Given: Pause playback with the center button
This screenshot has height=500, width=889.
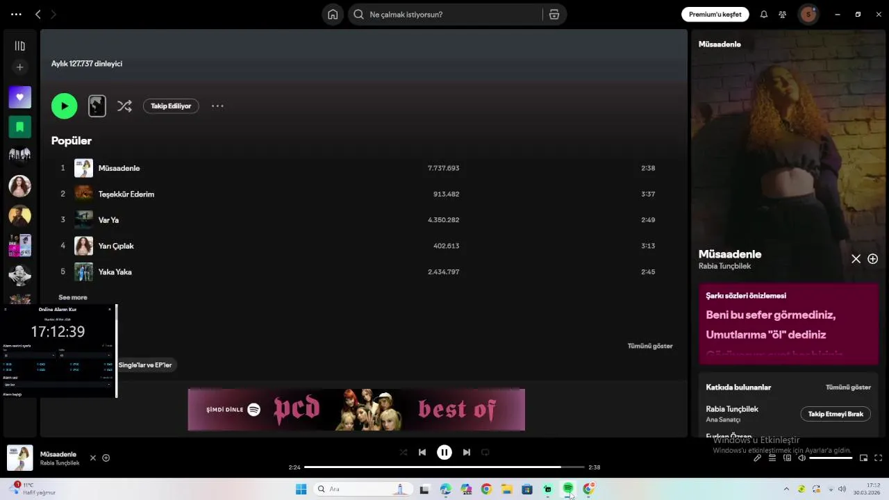Looking at the screenshot, I should 444,452.
